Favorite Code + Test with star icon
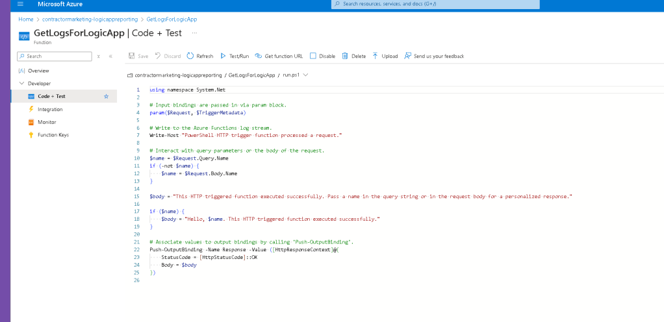Screen dimensions: 664x322 (x=107, y=97)
